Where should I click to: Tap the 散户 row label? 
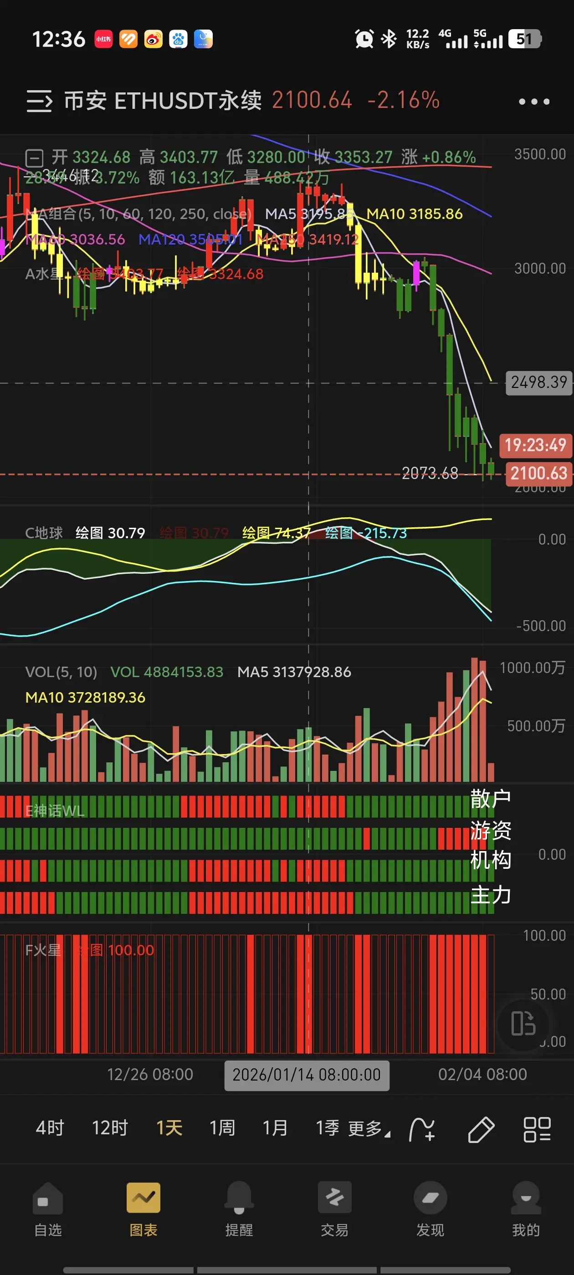point(490,799)
